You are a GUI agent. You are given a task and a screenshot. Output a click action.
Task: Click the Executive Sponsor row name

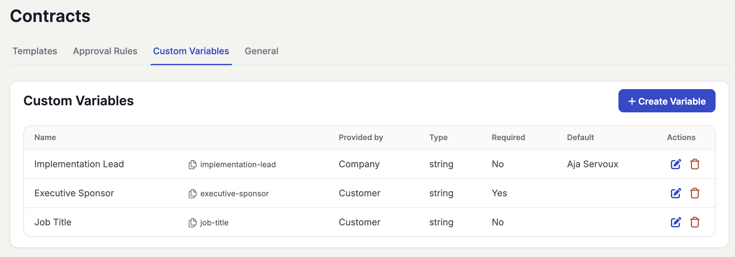point(74,193)
